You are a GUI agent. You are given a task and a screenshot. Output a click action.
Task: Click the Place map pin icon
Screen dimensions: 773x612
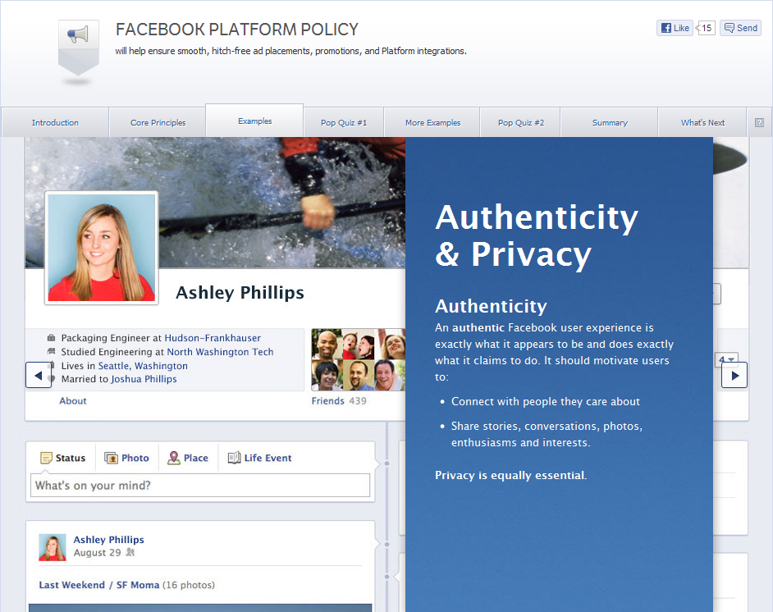(173, 458)
